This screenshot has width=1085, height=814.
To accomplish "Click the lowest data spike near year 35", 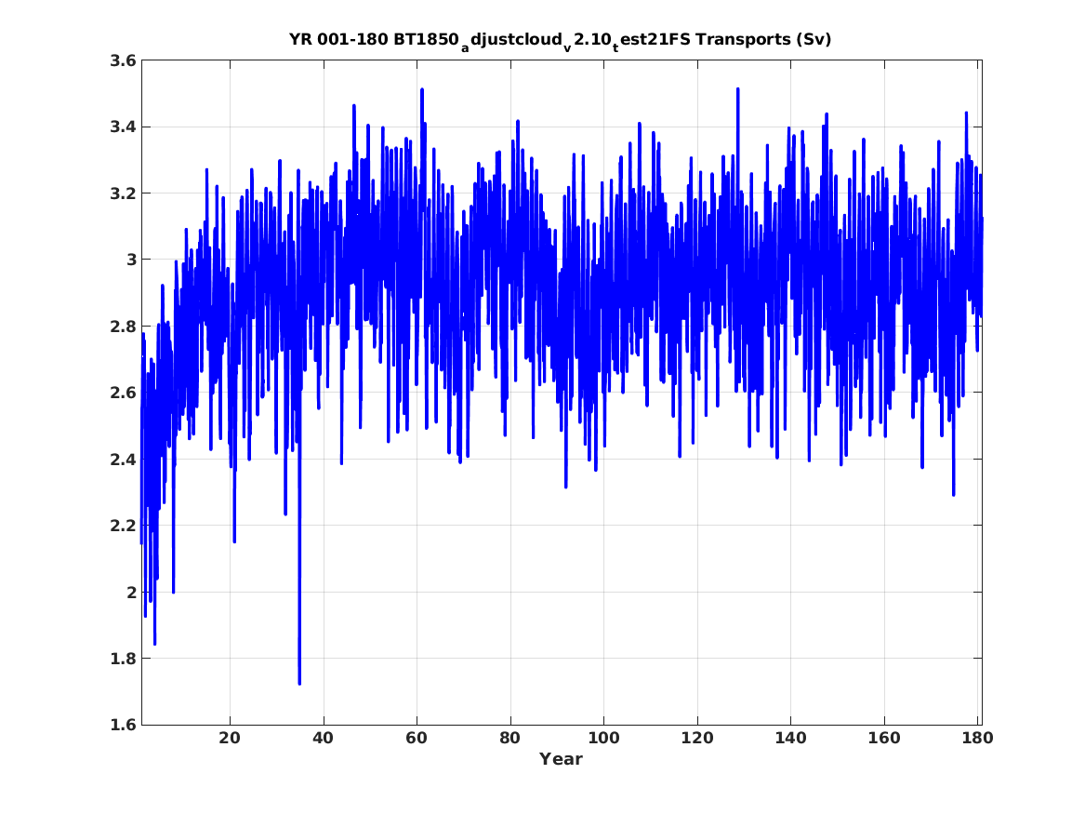I will [299, 682].
